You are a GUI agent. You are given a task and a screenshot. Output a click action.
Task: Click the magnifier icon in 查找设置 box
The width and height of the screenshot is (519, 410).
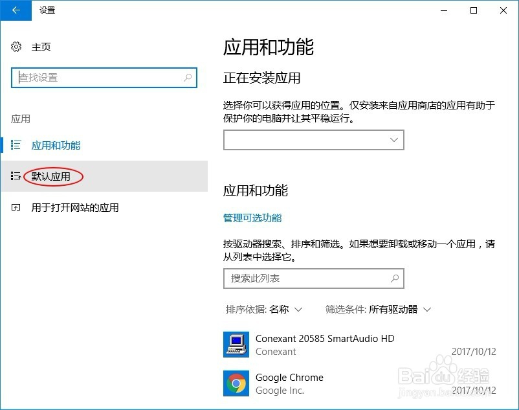(187, 77)
